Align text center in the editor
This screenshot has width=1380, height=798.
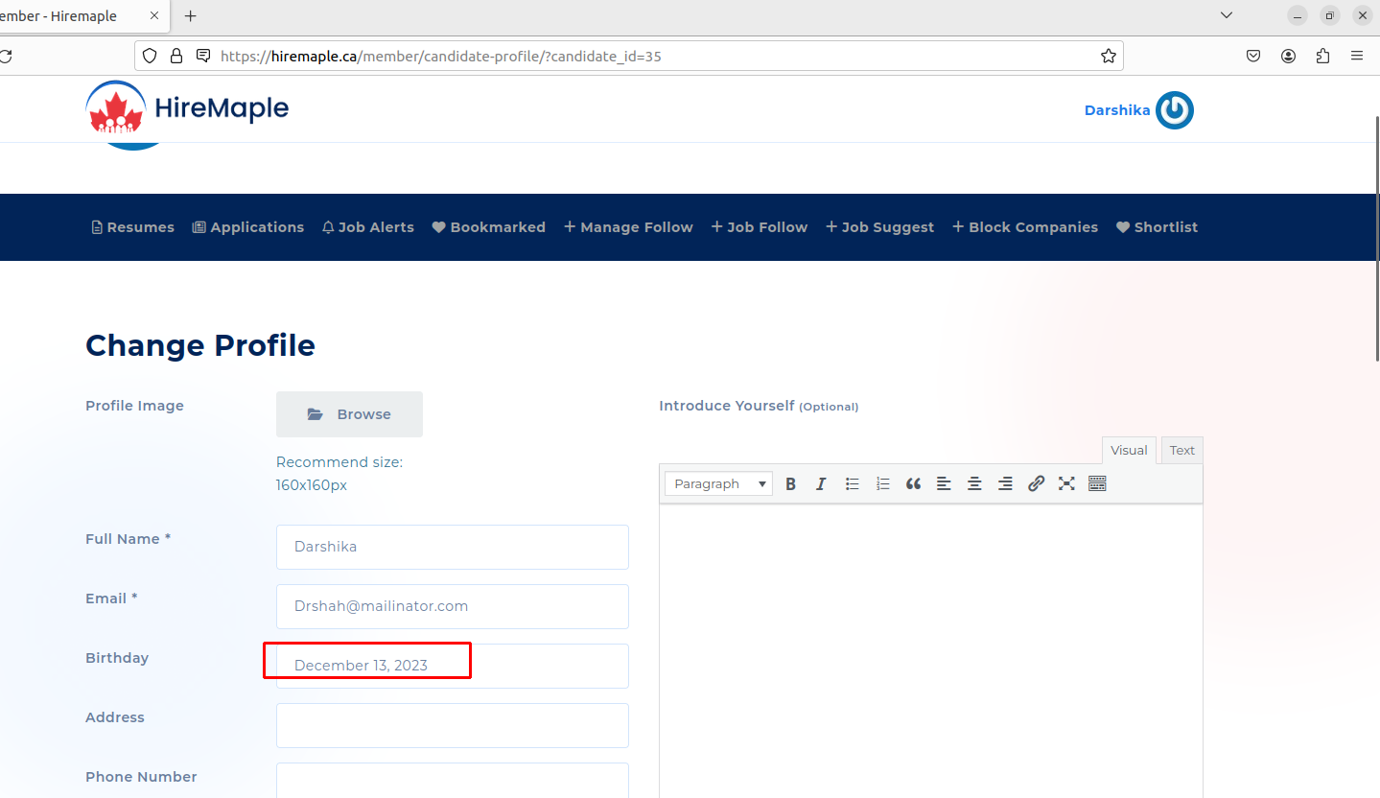coord(974,484)
